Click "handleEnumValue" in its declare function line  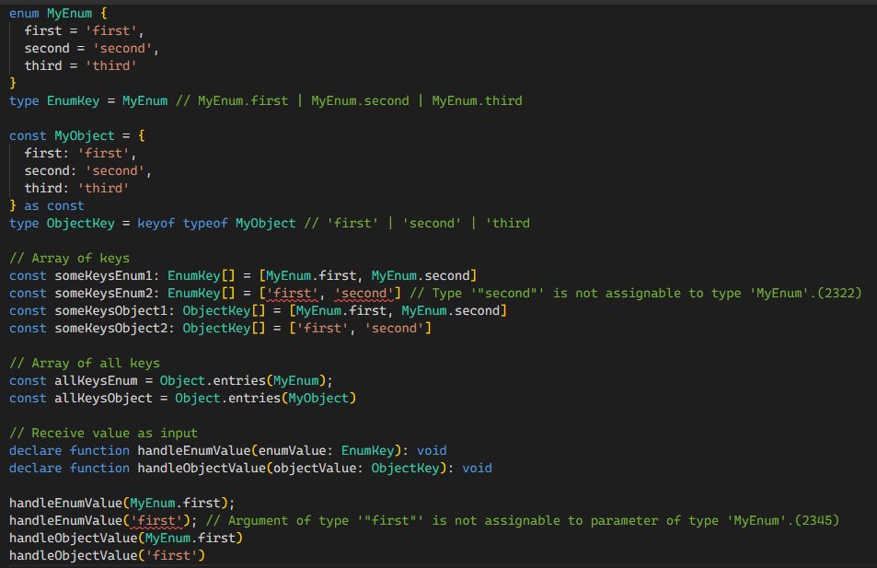[x=194, y=450]
